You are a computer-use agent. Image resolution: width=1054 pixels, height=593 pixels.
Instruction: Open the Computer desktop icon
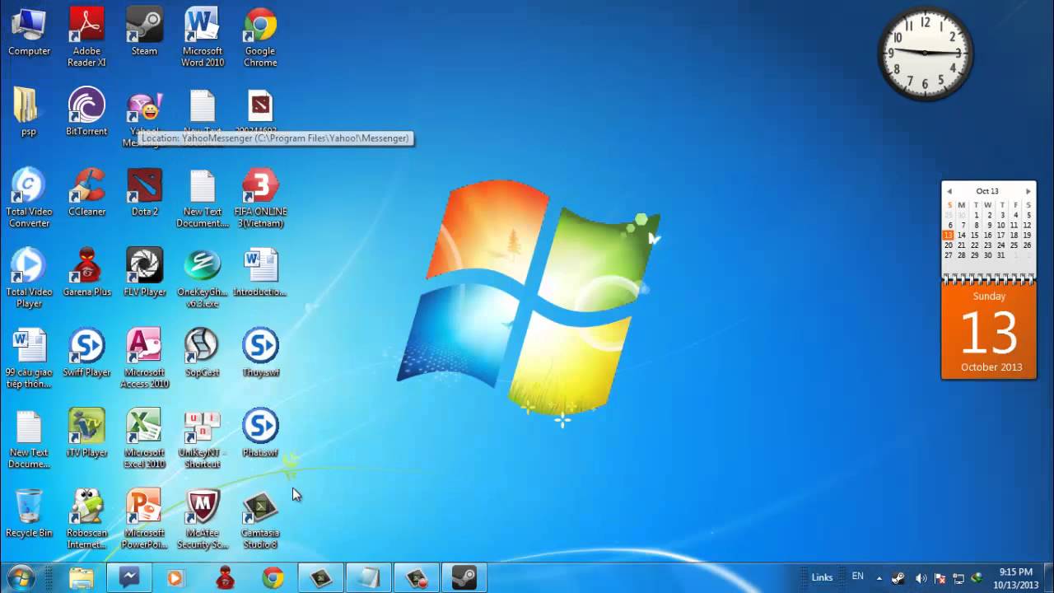29,33
